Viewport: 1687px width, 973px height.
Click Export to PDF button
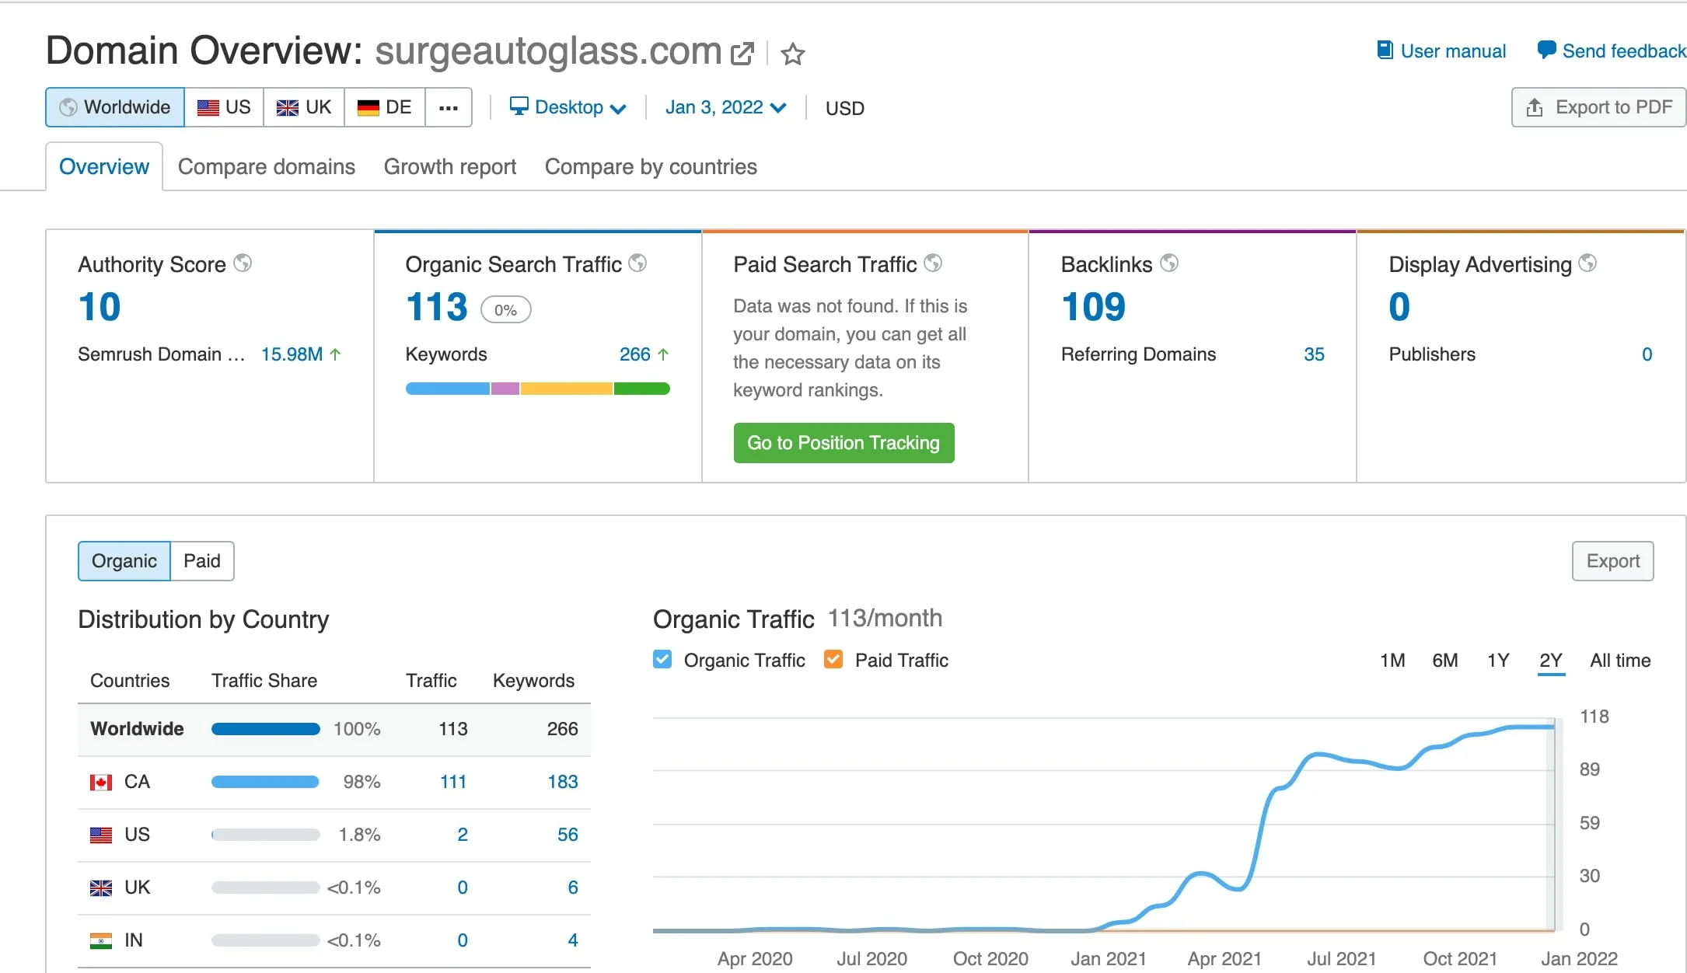click(1598, 107)
